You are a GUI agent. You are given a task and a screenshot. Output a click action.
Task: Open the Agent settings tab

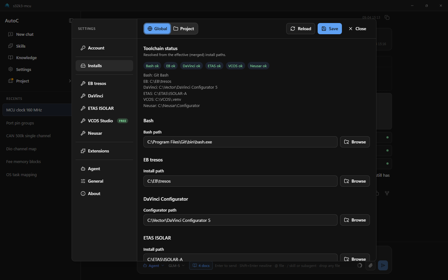coord(104,169)
